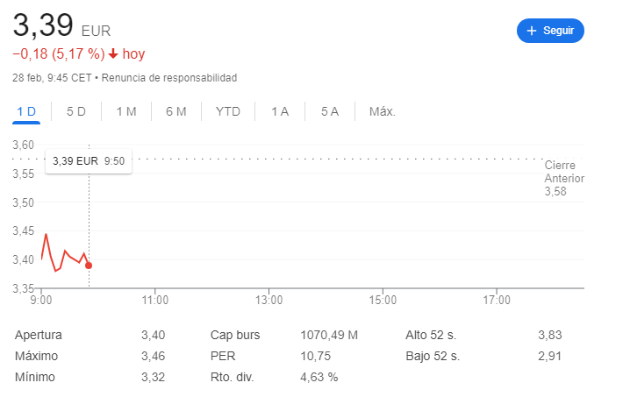This screenshot has height=397, width=623.
Task: Click the 3,39 EUR 9:50 tooltip
Action: (x=89, y=161)
